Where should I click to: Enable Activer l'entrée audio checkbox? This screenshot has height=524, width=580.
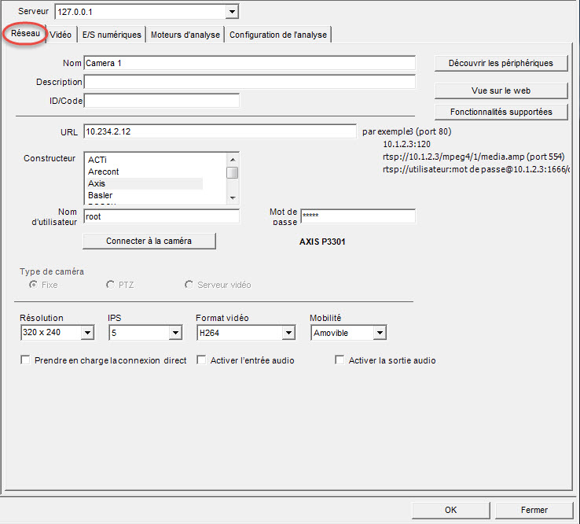201,360
